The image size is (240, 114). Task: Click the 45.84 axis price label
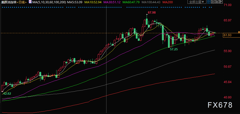[228, 82]
